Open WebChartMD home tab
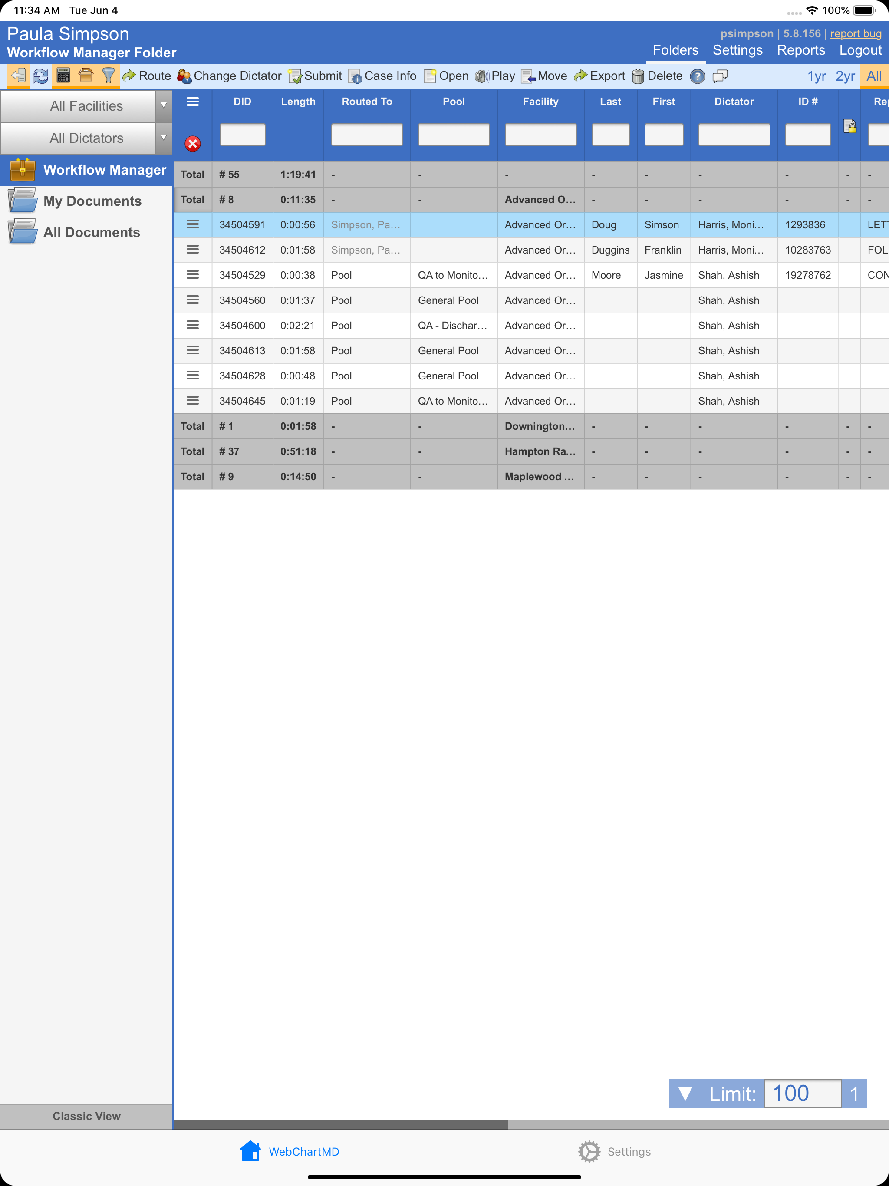This screenshot has height=1186, width=889. [x=290, y=1152]
